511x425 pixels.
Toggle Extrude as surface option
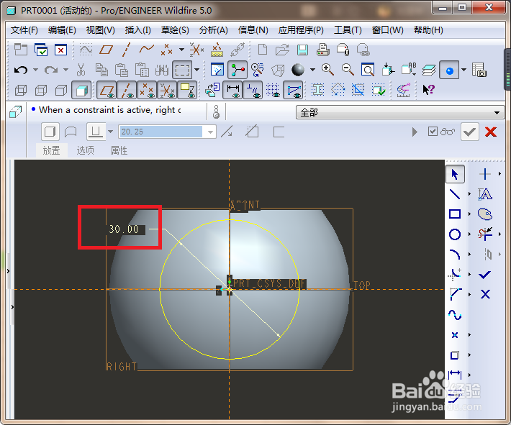(x=71, y=132)
